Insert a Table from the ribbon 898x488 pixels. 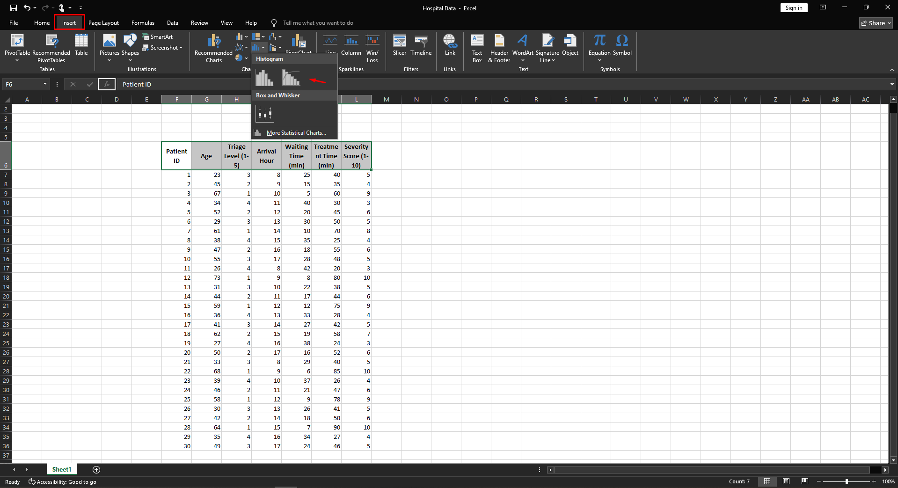click(x=81, y=45)
